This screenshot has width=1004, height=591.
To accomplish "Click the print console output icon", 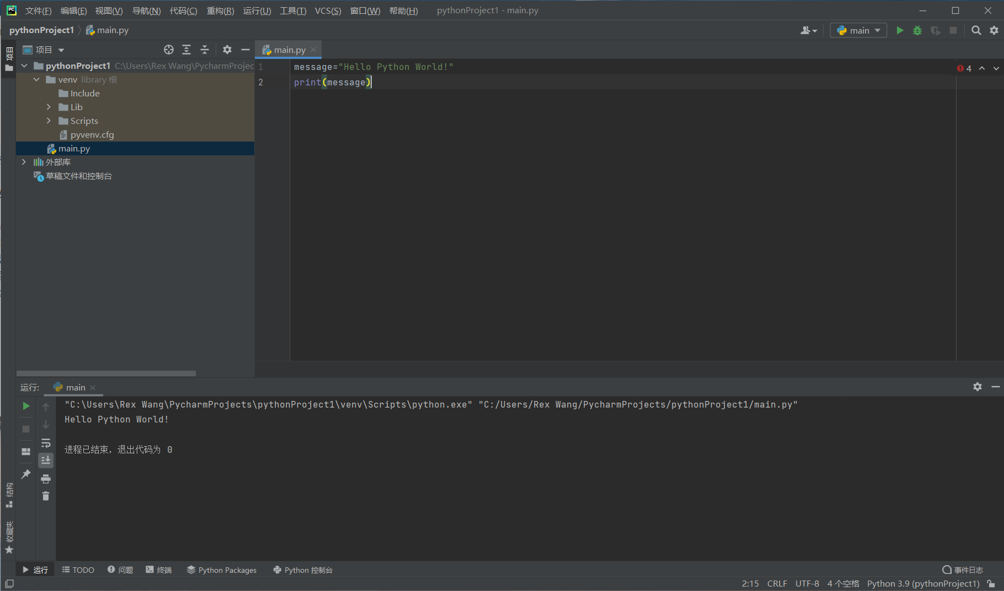I will pos(46,479).
